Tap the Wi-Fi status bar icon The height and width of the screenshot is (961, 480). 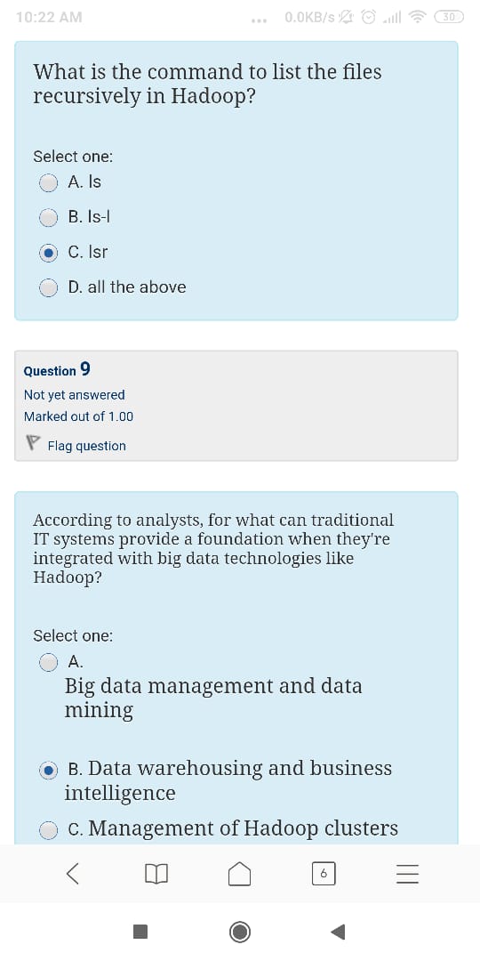(x=418, y=18)
